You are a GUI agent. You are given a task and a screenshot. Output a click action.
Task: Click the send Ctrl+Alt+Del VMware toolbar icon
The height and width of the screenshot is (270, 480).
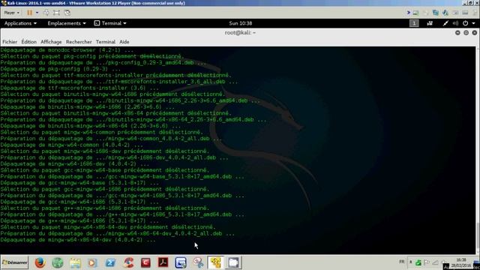pos(46,13)
